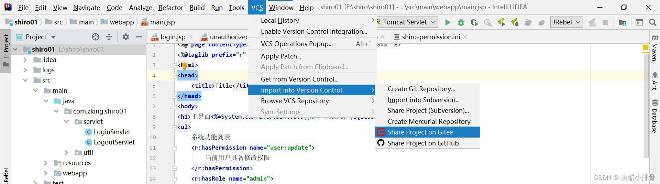Hide the Project panel with minus icon

click(139, 37)
